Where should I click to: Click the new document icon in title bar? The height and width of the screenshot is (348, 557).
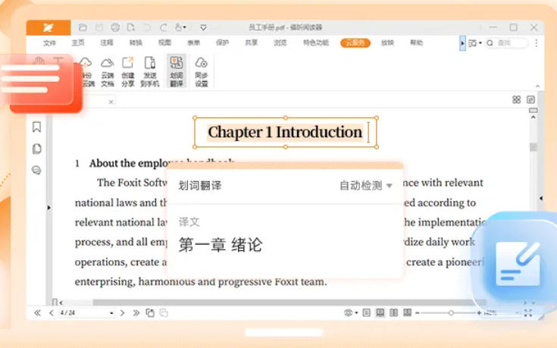tap(131, 27)
